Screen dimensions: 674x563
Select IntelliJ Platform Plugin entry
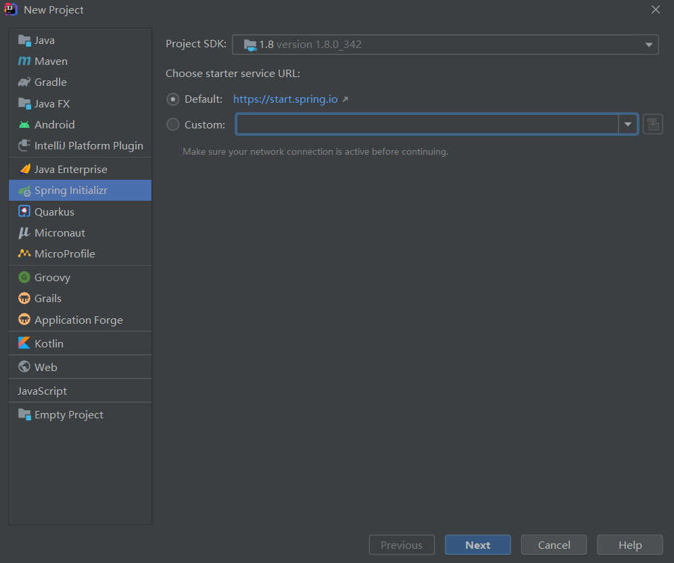pos(80,146)
